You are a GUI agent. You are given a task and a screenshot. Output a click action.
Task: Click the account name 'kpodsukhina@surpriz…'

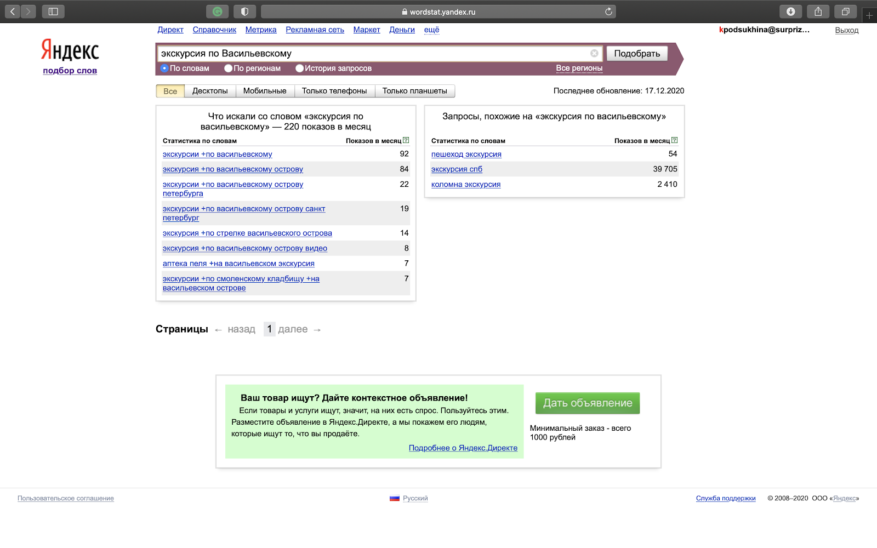point(764,30)
